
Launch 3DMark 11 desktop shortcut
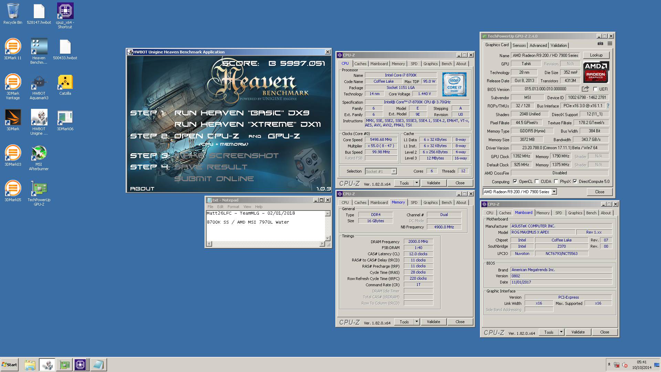click(13, 49)
